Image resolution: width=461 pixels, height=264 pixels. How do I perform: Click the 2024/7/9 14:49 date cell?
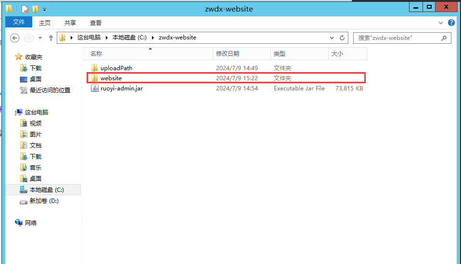[x=237, y=68]
